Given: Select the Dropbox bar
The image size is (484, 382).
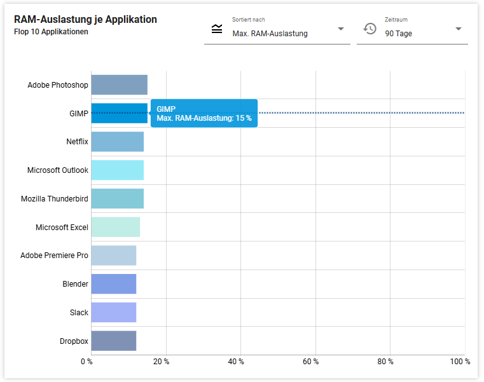Looking at the screenshot, I should pyautogui.click(x=113, y=341).
